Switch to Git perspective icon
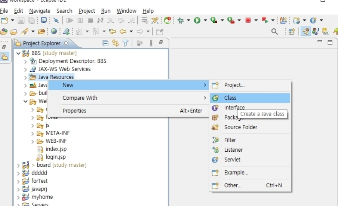The image size is (338, 206). 326,32
